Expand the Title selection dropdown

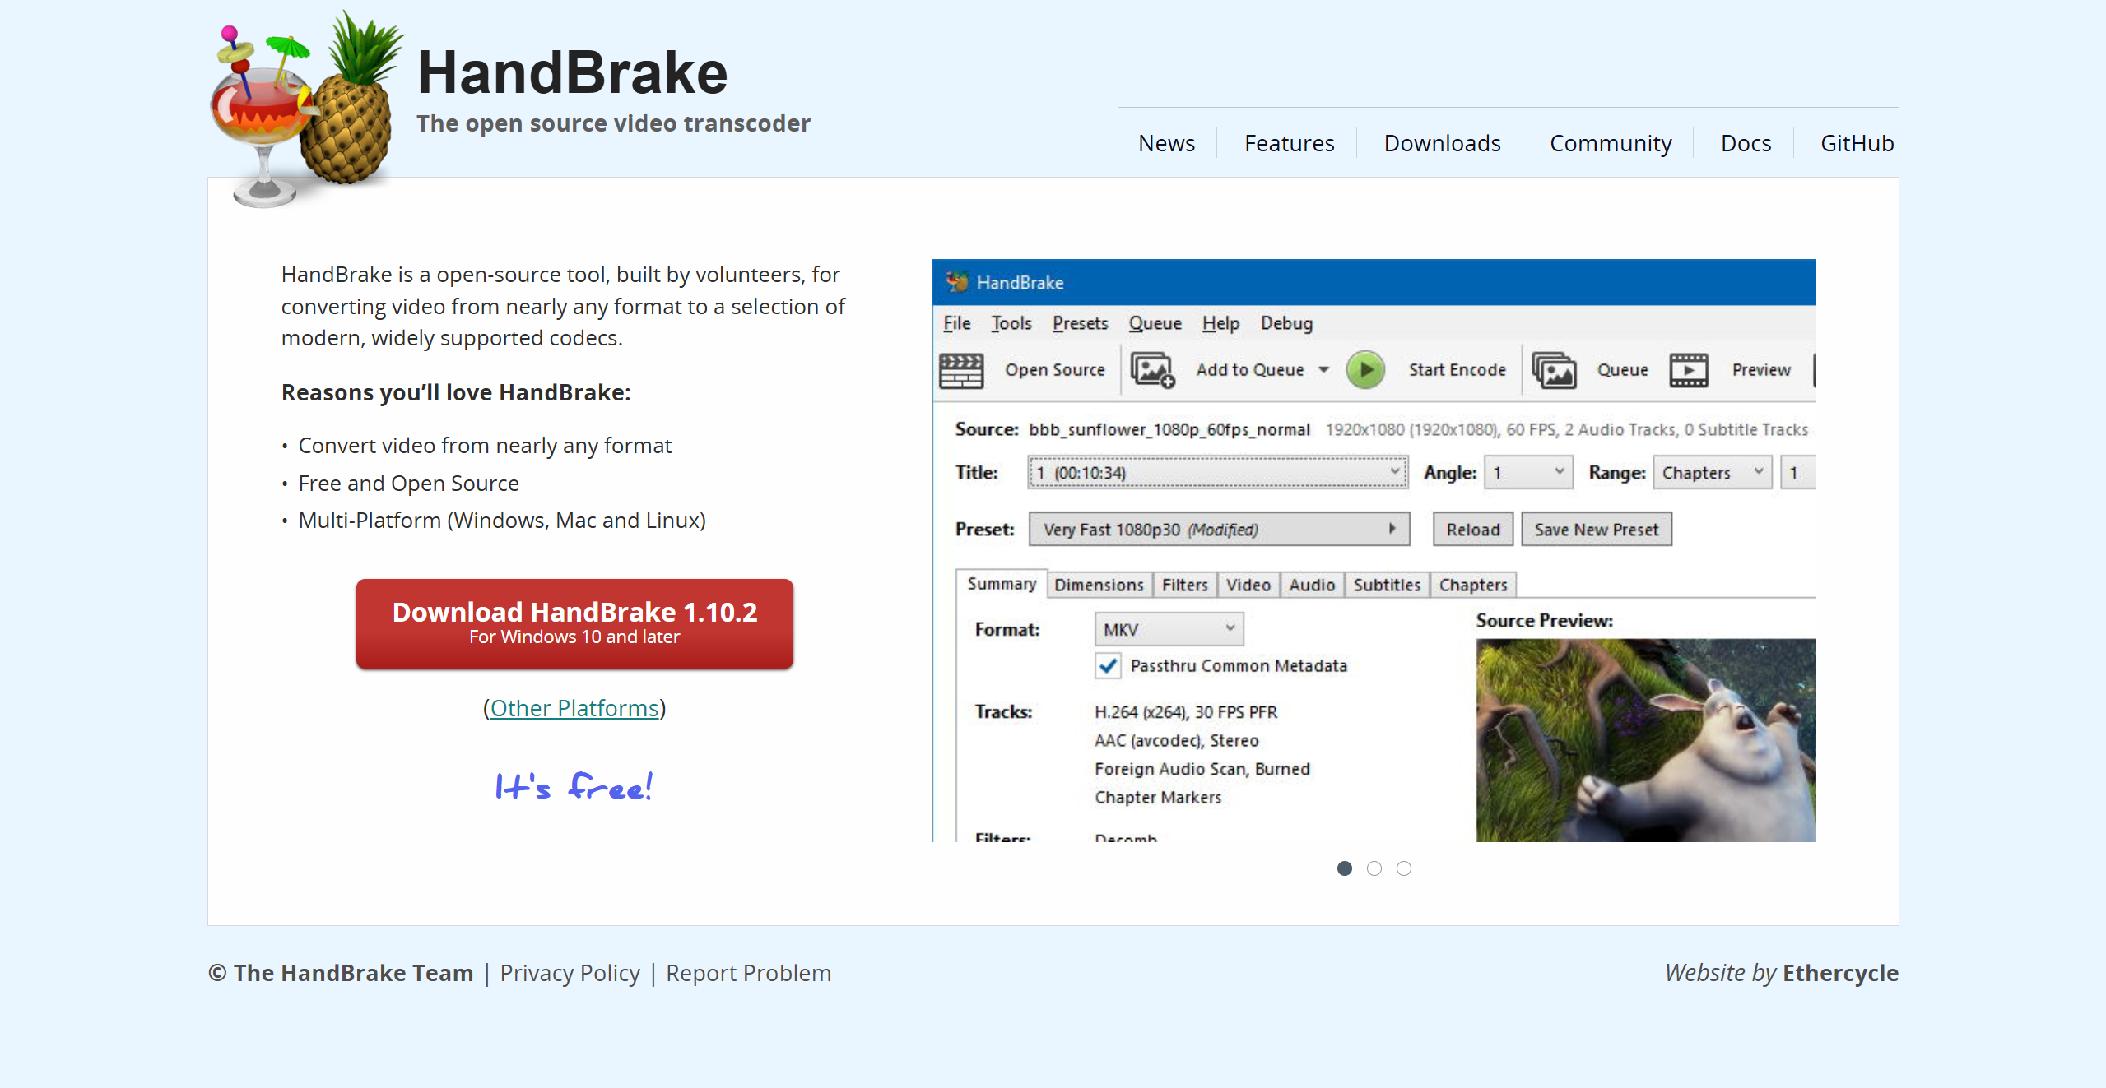[x=1393, y=472]
